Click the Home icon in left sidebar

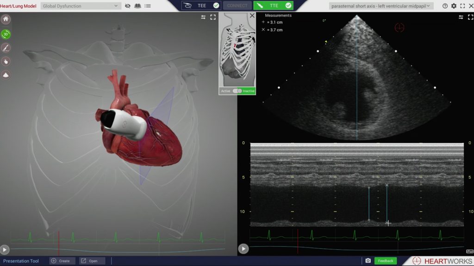[6, 19]
